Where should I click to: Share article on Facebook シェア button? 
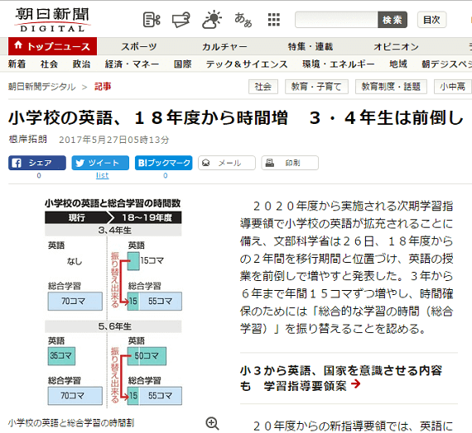pyautogui.click(x=37, y=163)
